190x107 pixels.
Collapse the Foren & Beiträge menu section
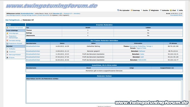click(x=24, y=30)
